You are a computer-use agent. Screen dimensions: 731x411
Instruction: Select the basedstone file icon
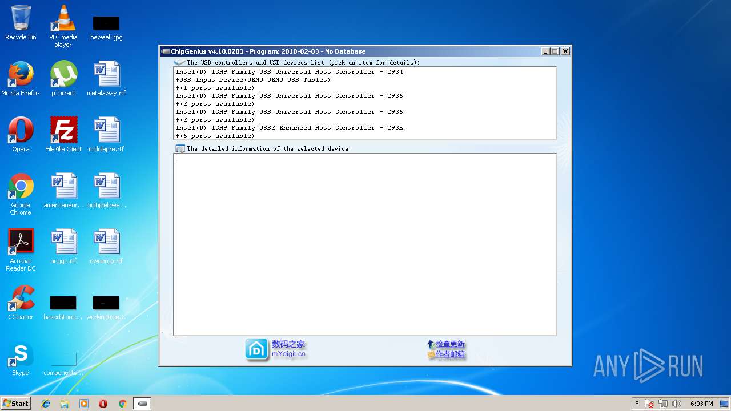click(63, 307)
